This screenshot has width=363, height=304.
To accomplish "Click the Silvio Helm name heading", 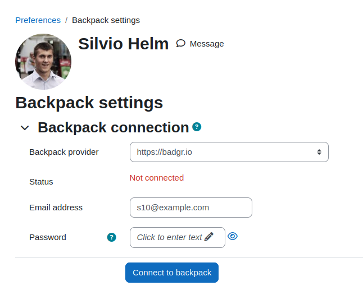I will point(124,44).
